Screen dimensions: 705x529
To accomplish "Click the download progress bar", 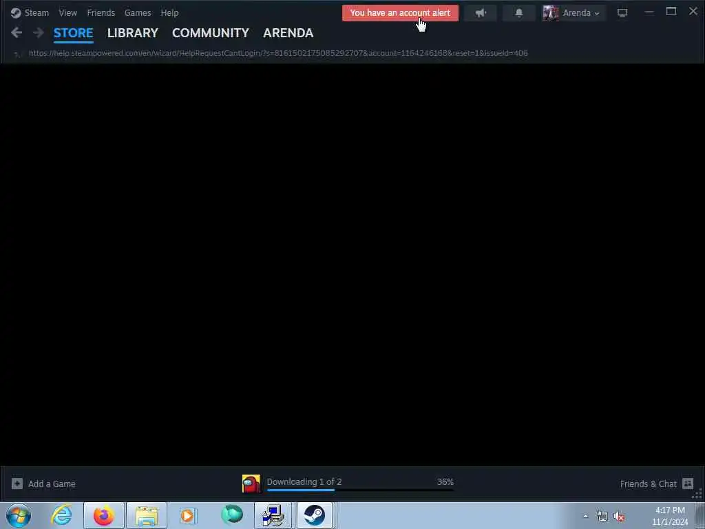I will click(360, 490).
